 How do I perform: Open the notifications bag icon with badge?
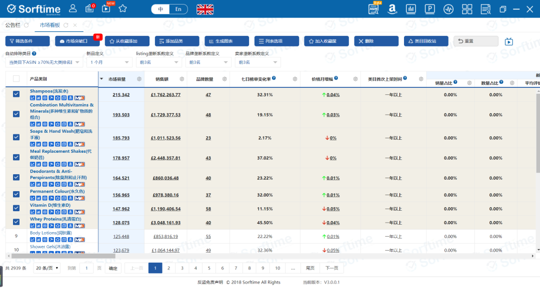[x=90, y=8]
